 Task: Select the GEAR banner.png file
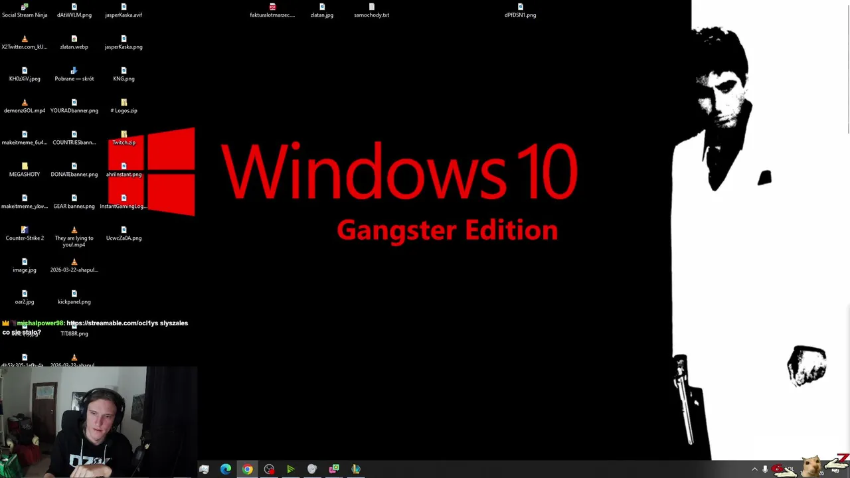74,202
